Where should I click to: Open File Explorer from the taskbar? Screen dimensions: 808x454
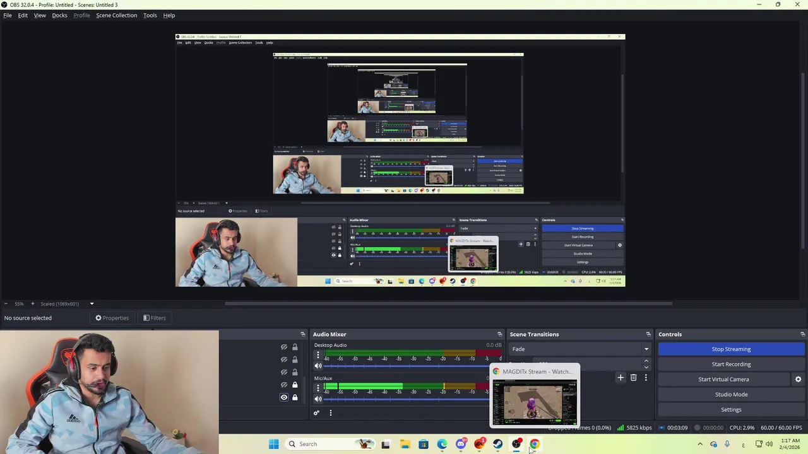405,444
